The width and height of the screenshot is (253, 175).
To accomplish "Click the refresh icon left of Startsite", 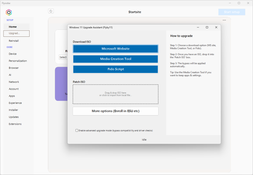I will [x=51, y=11].
